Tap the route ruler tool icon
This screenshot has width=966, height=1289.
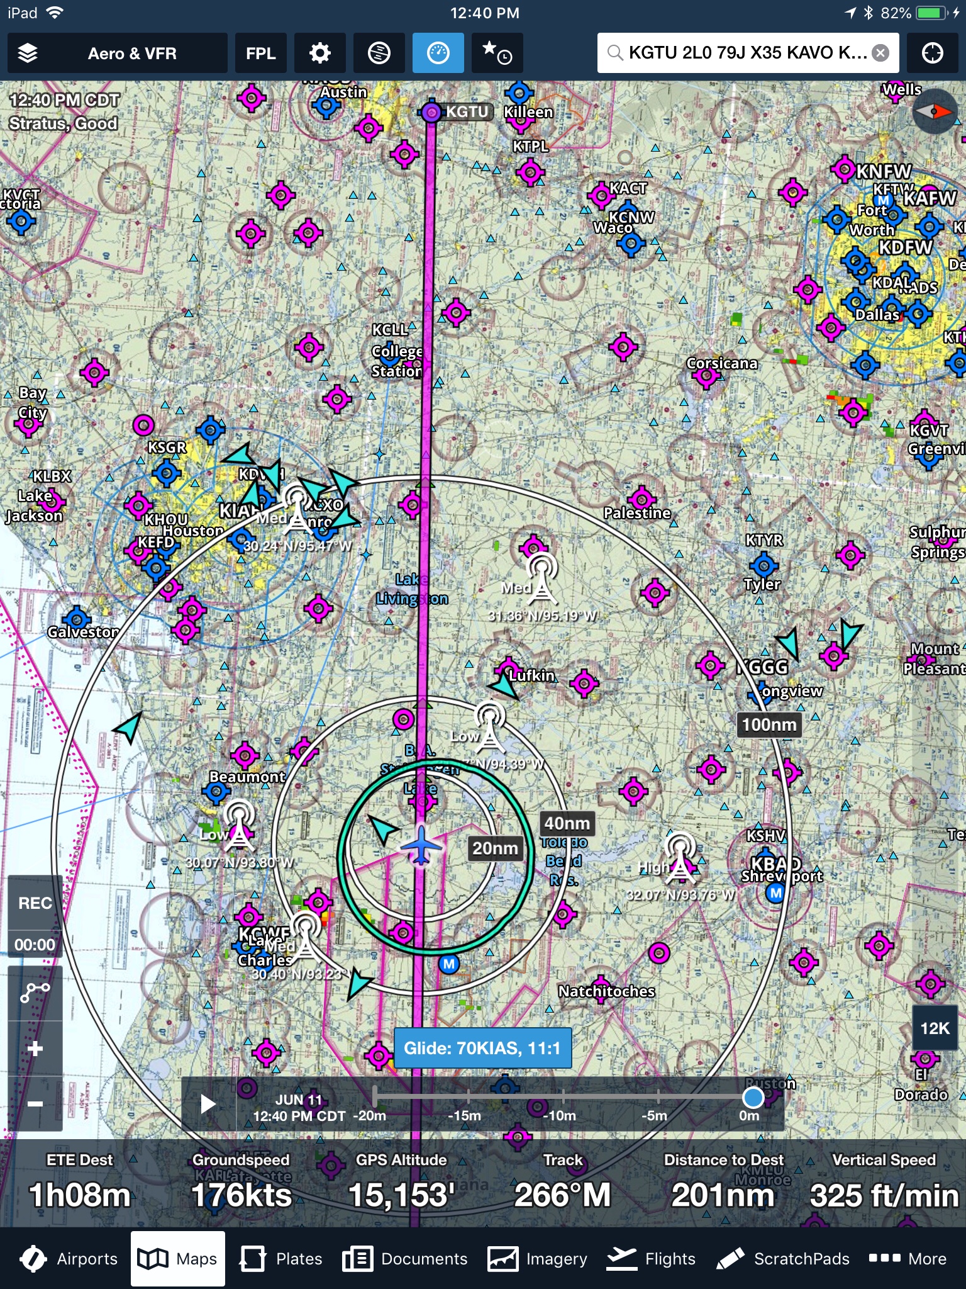click(x=35, y=993)
